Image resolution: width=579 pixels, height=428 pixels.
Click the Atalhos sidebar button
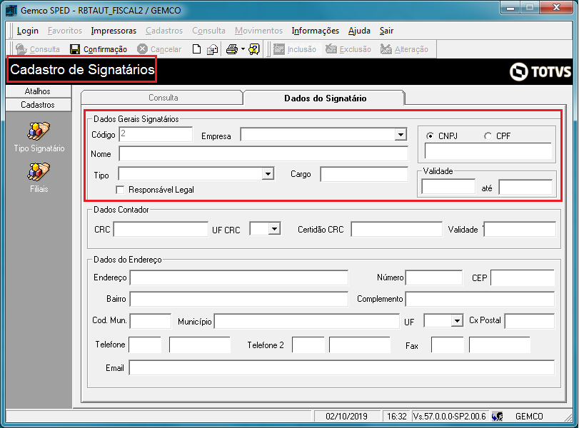(x=38, y=91)
